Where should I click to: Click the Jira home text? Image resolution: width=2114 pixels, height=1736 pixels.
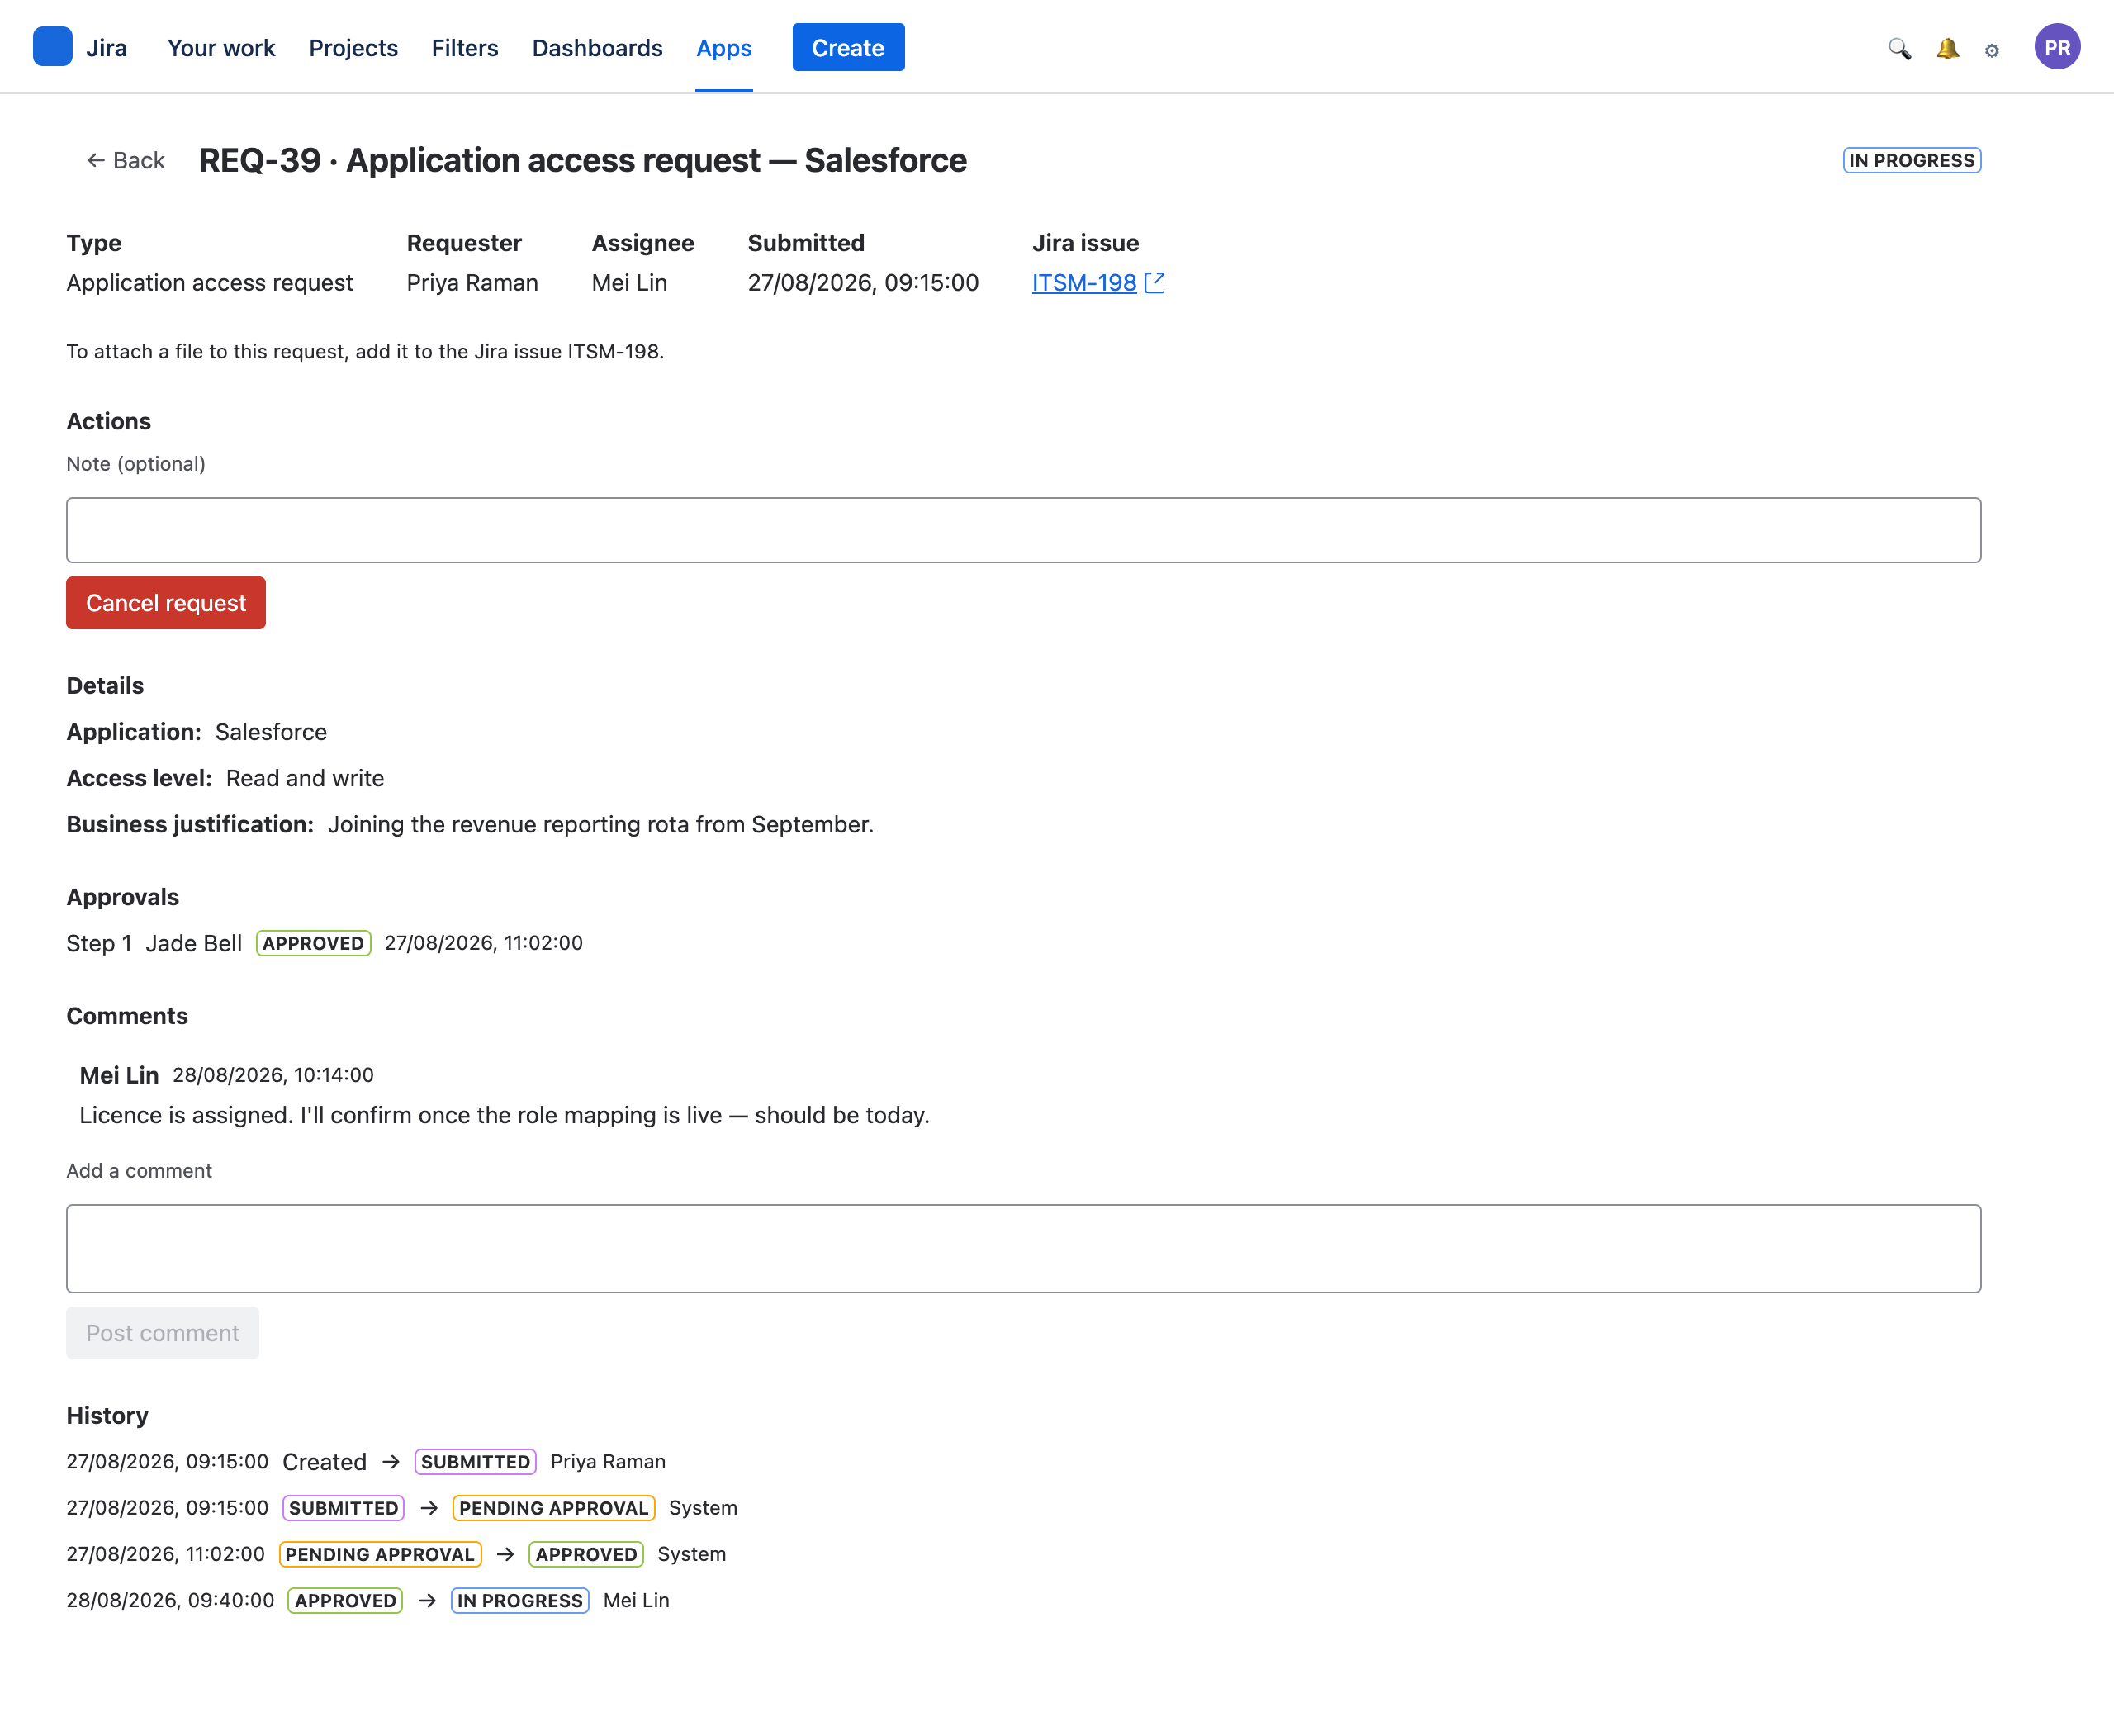[x=106, y=48]
